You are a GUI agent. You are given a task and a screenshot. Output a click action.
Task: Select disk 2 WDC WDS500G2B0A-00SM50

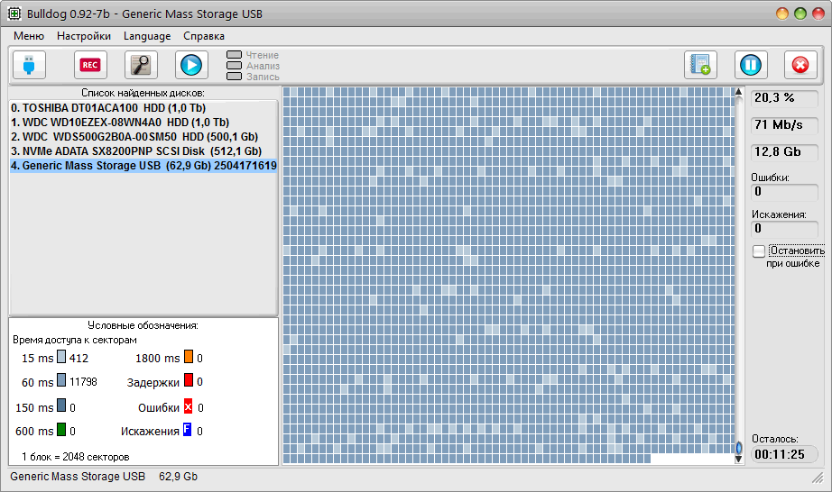tap(143, 137)
